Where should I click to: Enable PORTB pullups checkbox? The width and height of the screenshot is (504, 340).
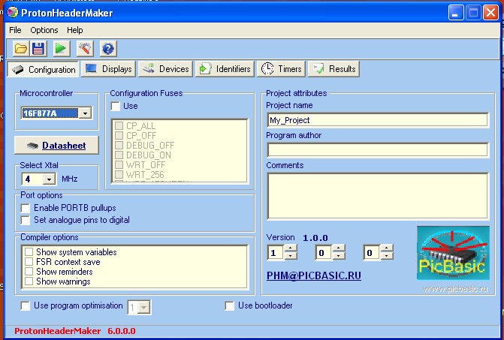[x=26, y=208]
